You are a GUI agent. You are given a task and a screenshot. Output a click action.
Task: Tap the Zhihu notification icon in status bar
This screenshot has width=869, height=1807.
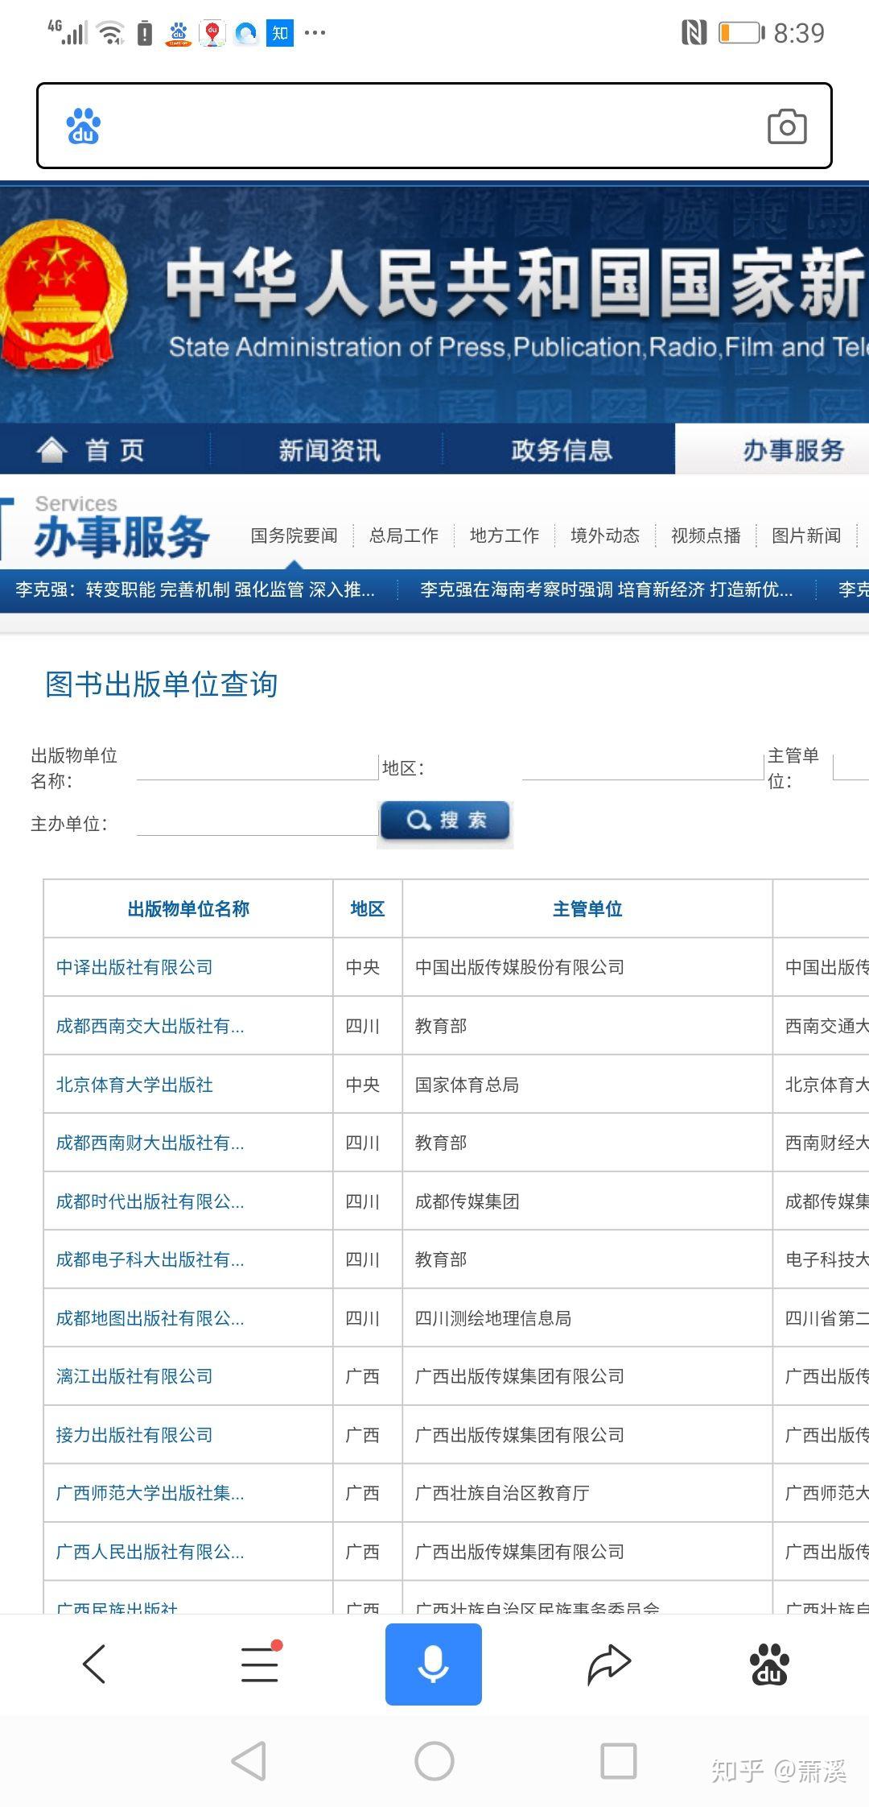pos(280,33)
